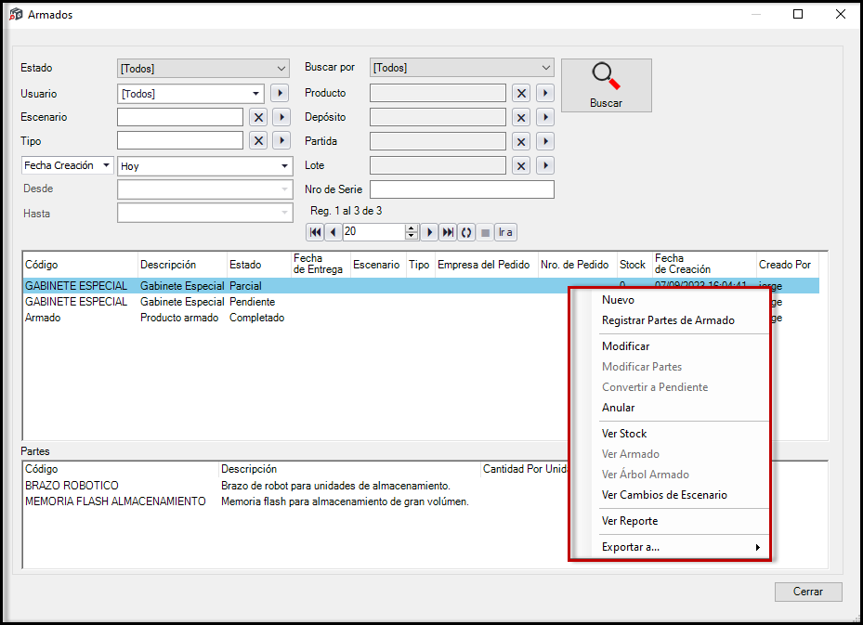Increase page size with spinner up arrow
The height and width of the screenshot is (625, 863).
coord(412,228)
